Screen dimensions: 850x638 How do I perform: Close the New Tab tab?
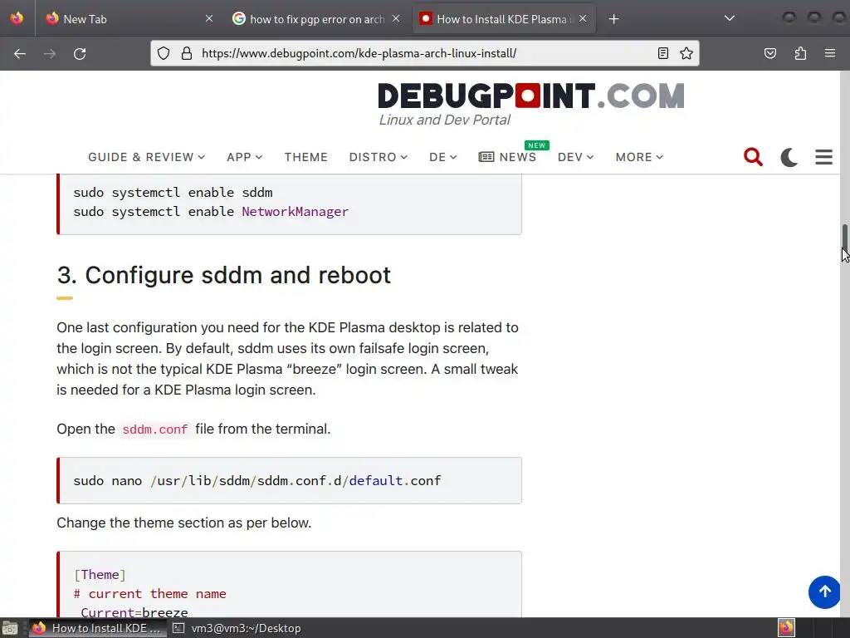pos(209,19)
